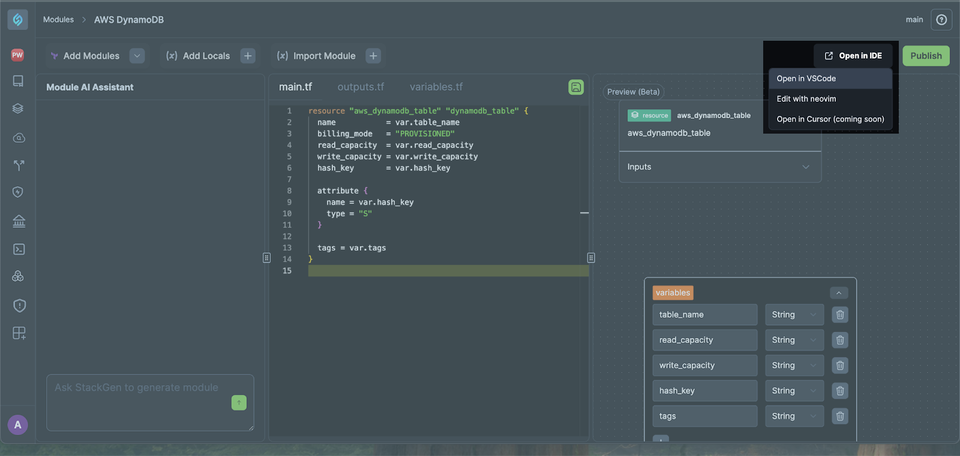The image size is (960, 456).
Task: Choose Open in VSCode
Action: point(830,78)
